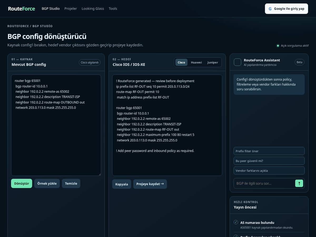
Task: Click heading 'Cisco IOS / IOS-XE'
Action: point(129,65)
